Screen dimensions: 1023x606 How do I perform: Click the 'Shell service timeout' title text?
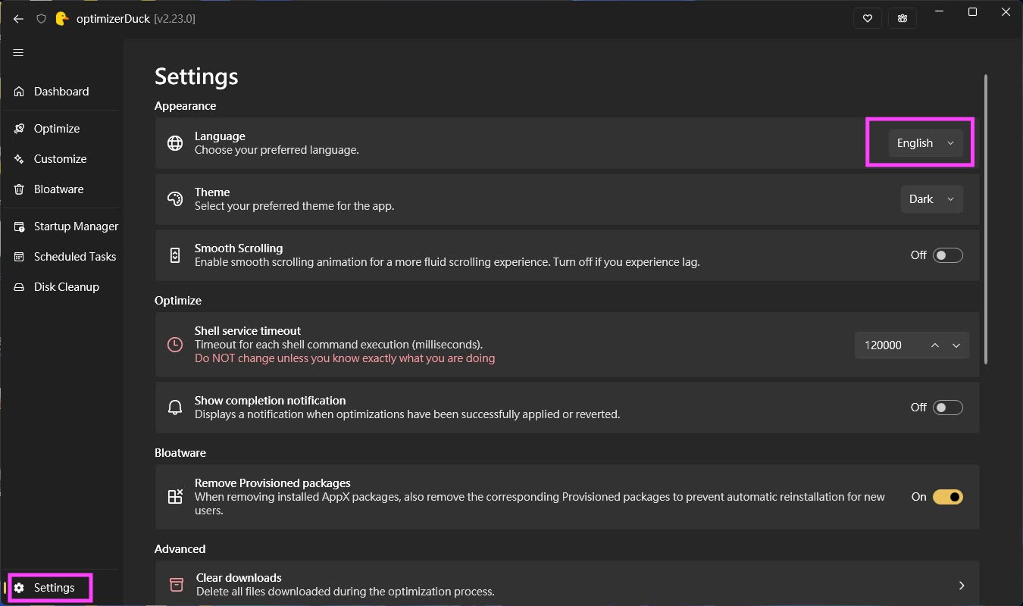point(248,331)
